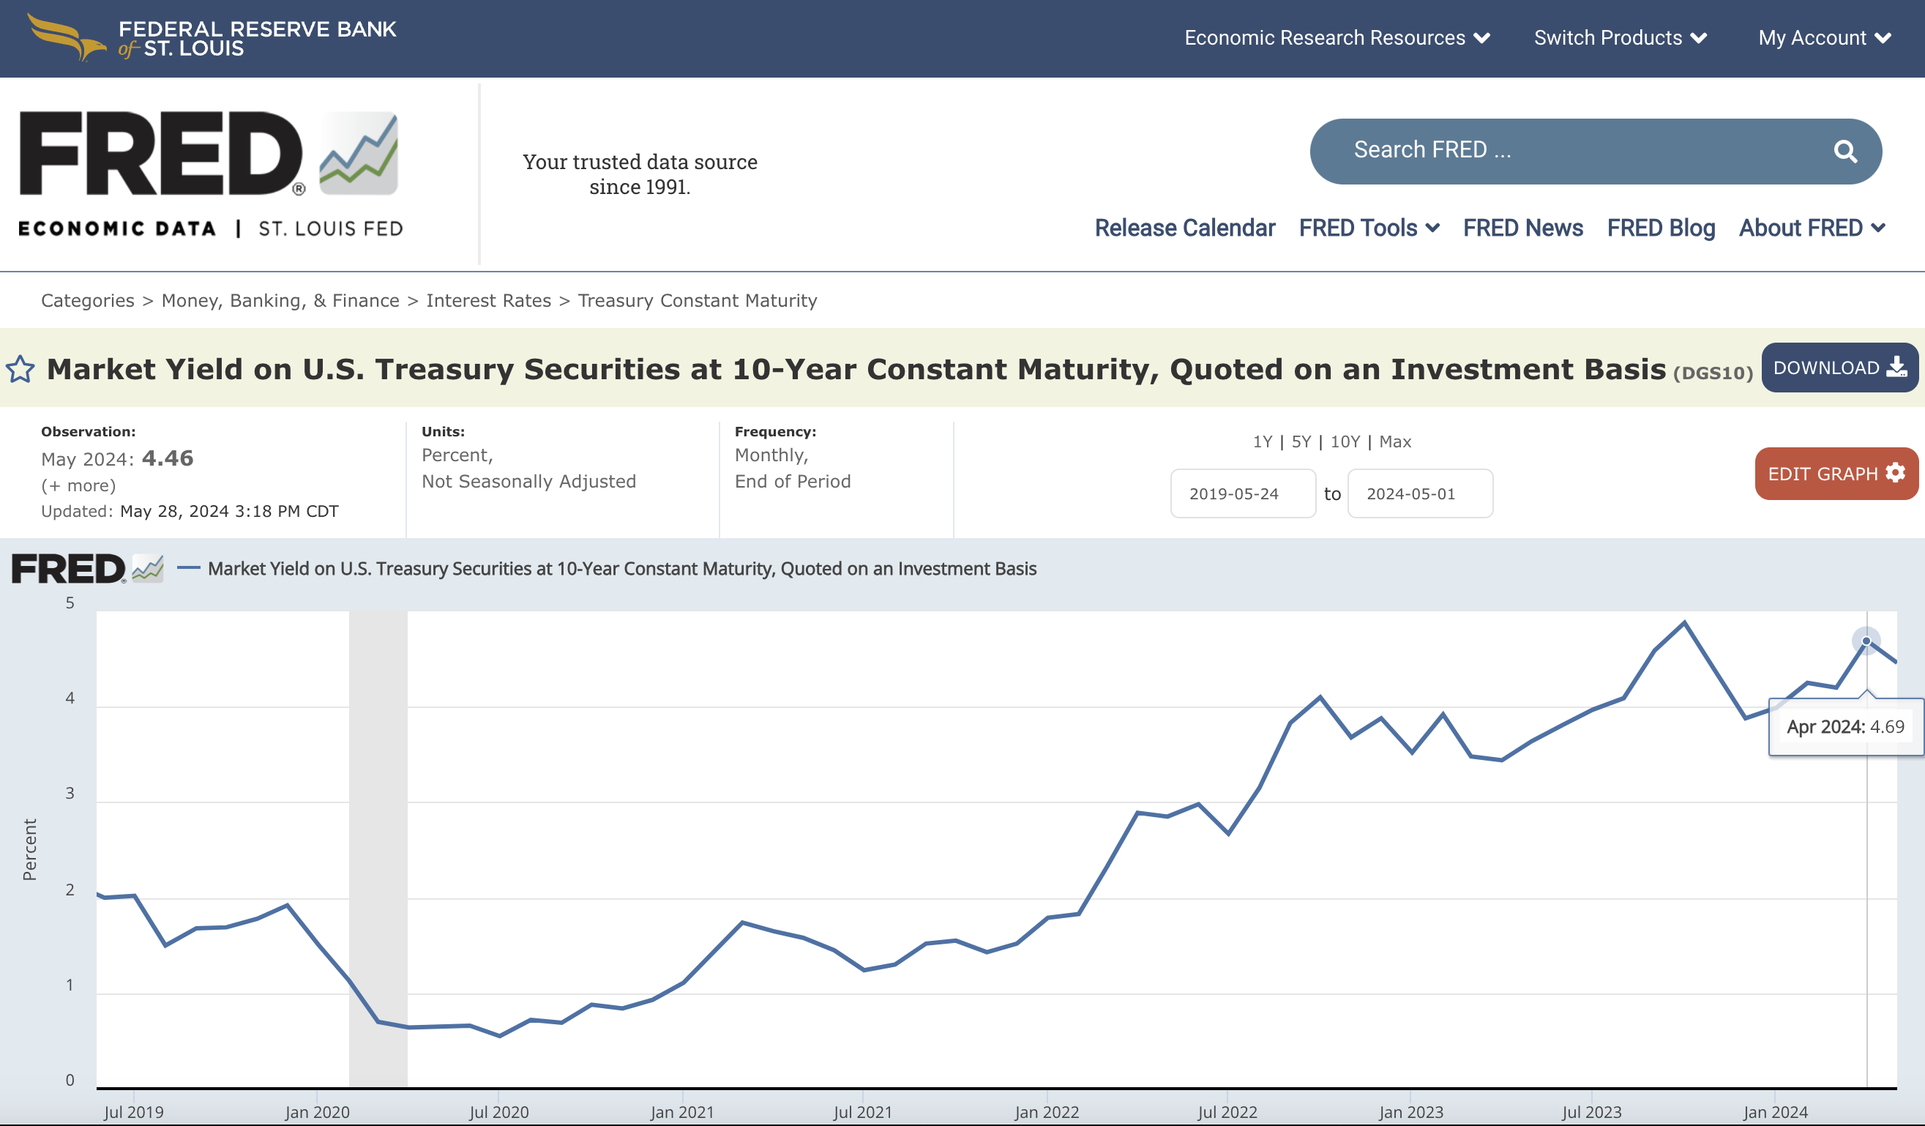Screen dimensions: 1925x1126
Task: Go to FRED Blog
Action: (x=1661, y=228)
